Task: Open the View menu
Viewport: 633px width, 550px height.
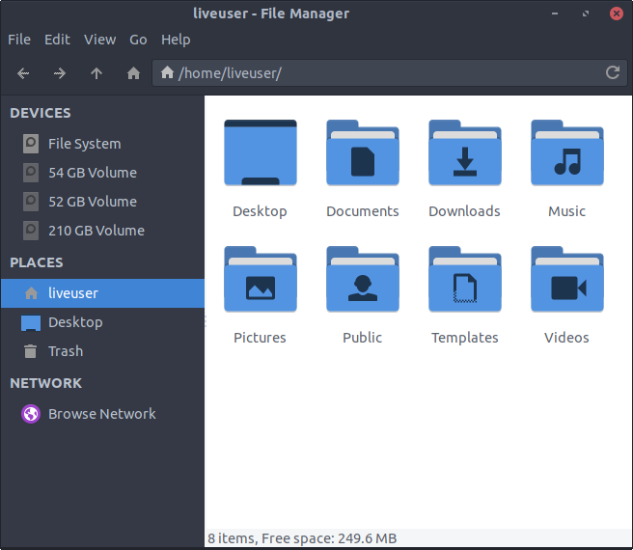Action: click(99, 40)
